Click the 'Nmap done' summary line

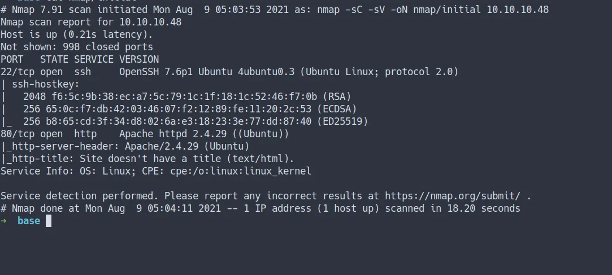(x=260, y=208)
